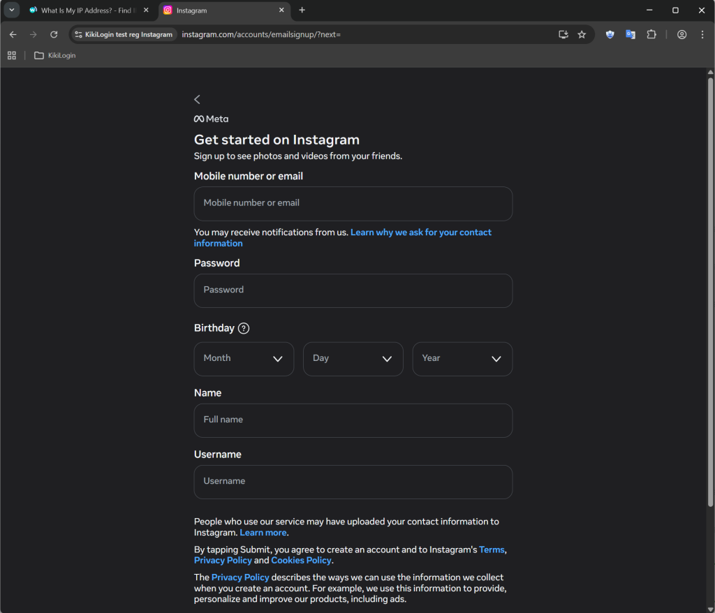Open the Terms link
715x613 pixels.
[492, 549]
